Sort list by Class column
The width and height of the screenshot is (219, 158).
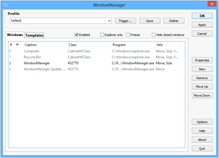(x=89, y=45)
